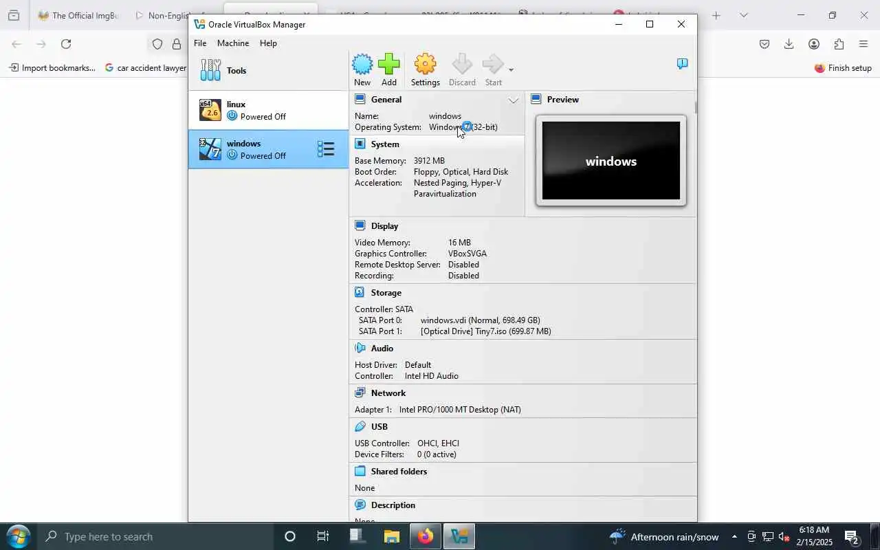Click the Display section monitor icon
The width and height of the screenshot is (880, 550).
pos(360,225)
